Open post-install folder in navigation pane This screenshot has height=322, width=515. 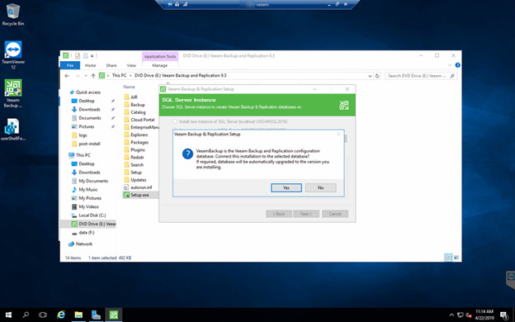[x=89, y=144]
